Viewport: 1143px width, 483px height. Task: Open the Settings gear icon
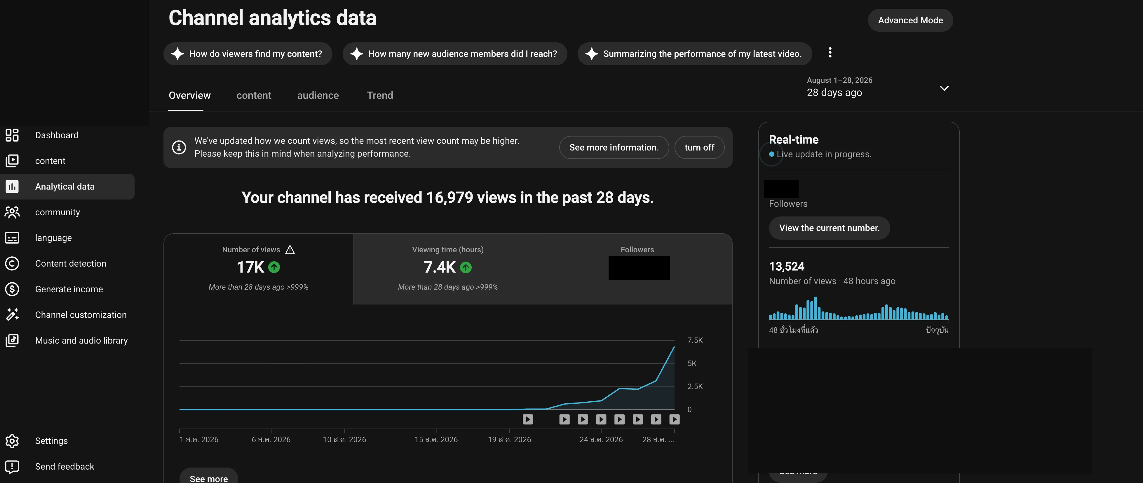coord(12,441)
